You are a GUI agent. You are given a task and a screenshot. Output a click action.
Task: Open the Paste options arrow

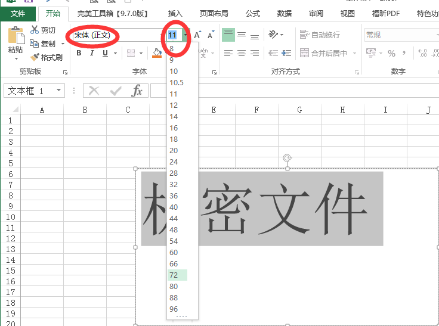pos(16,58)
